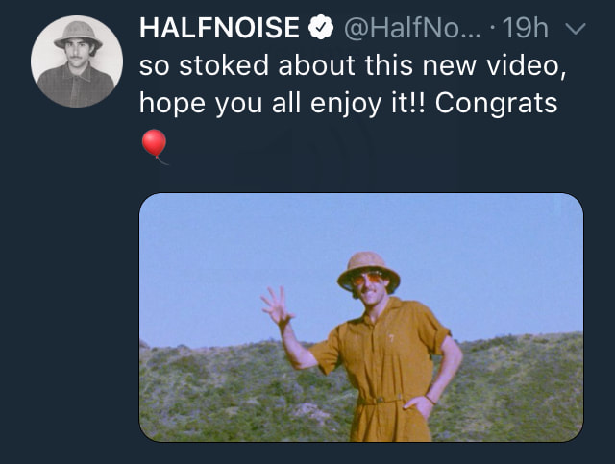Open the HALFNOISE profile picture
The image size is (615, 464).
pos(77,61)
